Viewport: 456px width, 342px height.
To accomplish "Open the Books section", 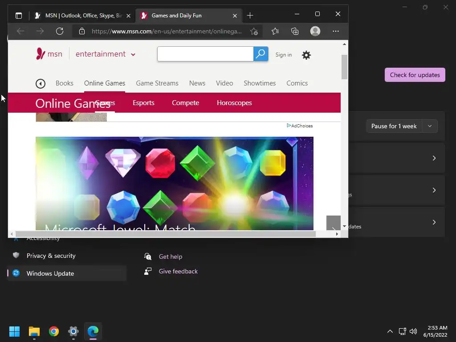I will coord(64,83).
